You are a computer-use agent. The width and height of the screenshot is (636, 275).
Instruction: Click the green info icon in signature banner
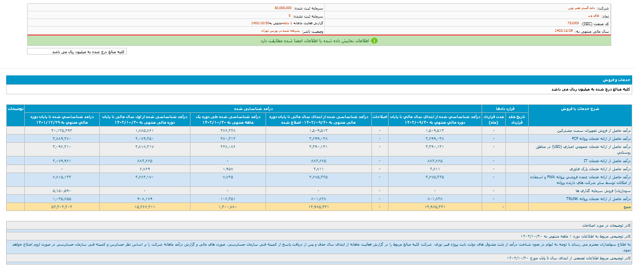(374, 41)
